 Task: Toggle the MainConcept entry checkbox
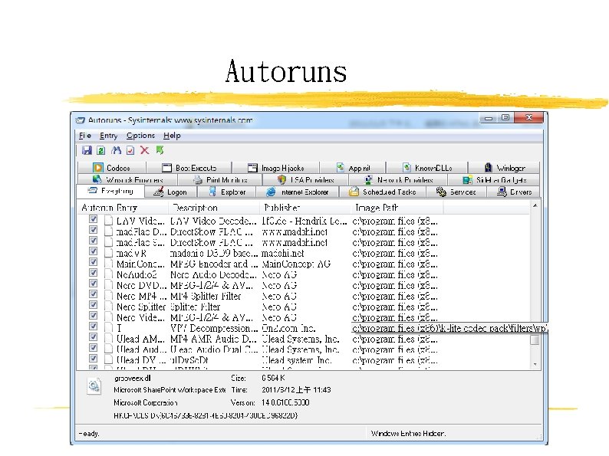(94, 263)
